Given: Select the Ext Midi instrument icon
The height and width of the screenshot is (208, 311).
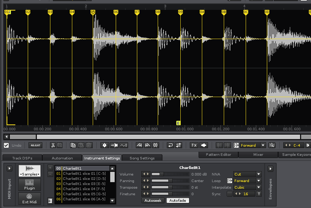Looking at the screenshot, I should coord(30,199).
